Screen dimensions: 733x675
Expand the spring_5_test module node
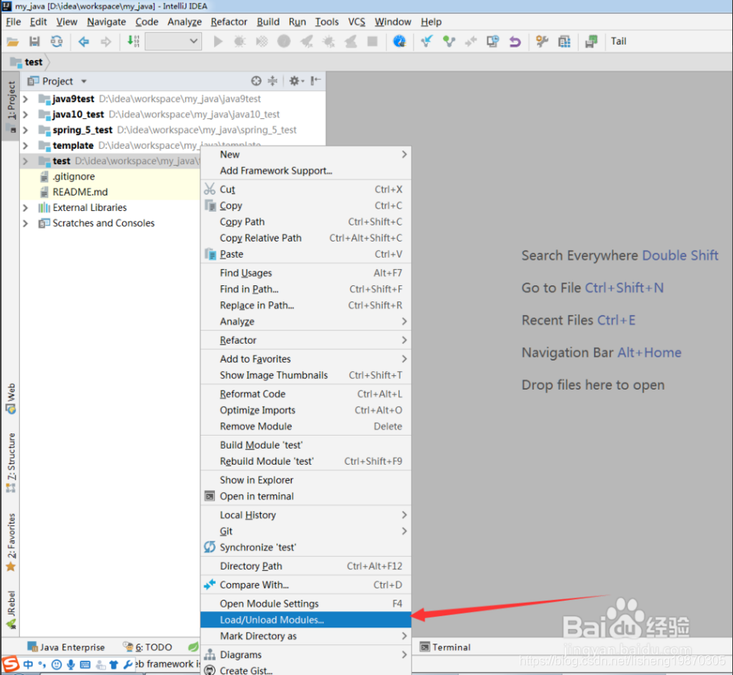(x=25, y=130)
